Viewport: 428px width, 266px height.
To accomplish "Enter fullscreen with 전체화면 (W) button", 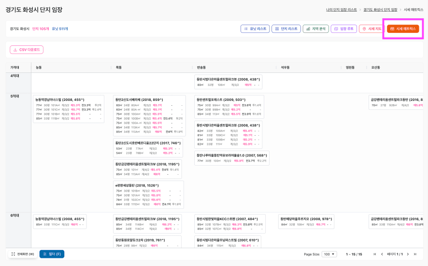I will click(22, 254).
